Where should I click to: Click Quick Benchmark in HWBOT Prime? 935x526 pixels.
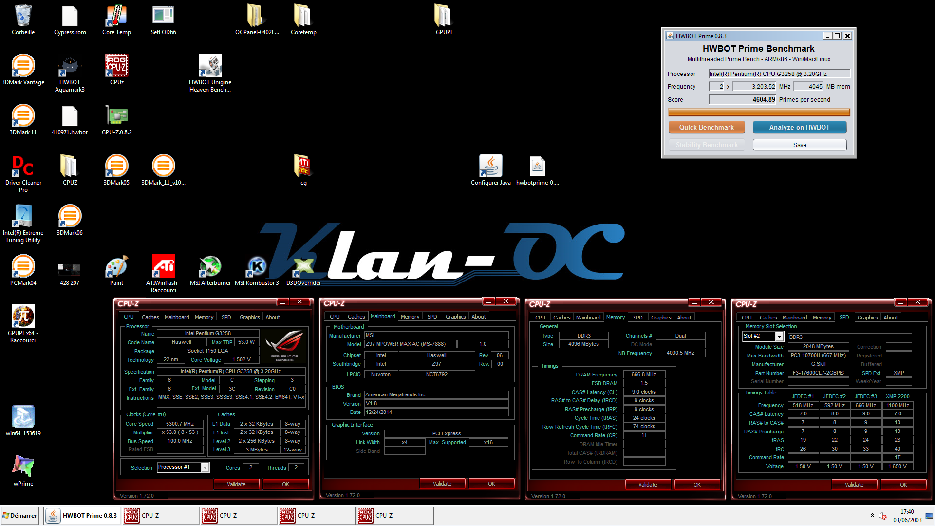tap(706, 127)
